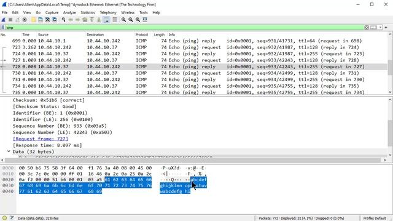Viewport: 393px width, 221px height.
Task: Select packet 723 echo request row
Action: coord(194,47)
